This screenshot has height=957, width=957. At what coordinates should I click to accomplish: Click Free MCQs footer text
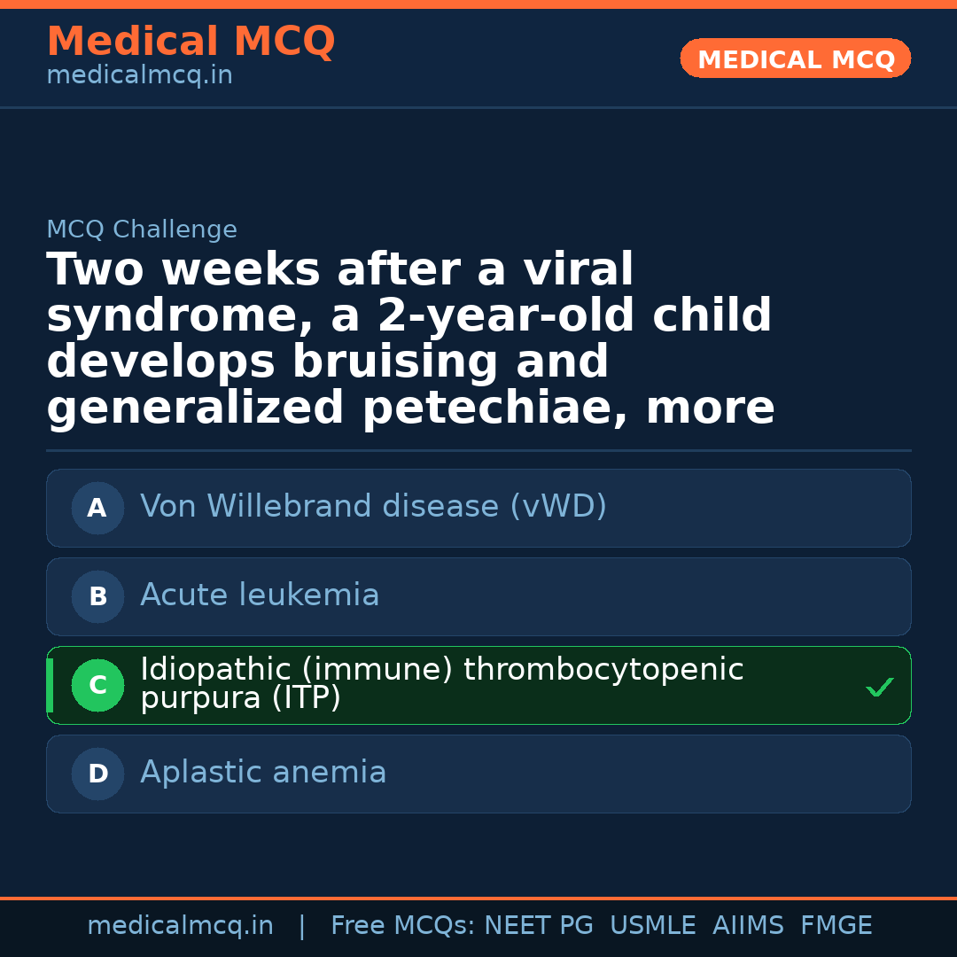(x=403, y=926)
